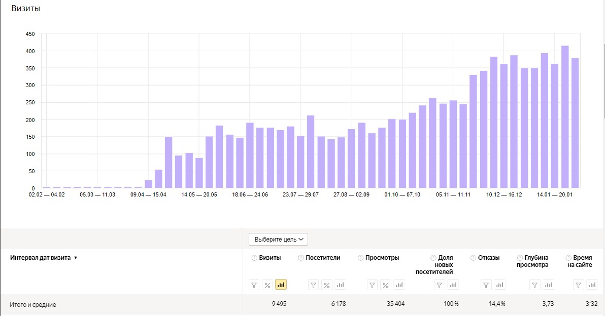Toggle percent display for Просмотры column
The width and height of the screenshot is (605, 316).
click(386, 285)
